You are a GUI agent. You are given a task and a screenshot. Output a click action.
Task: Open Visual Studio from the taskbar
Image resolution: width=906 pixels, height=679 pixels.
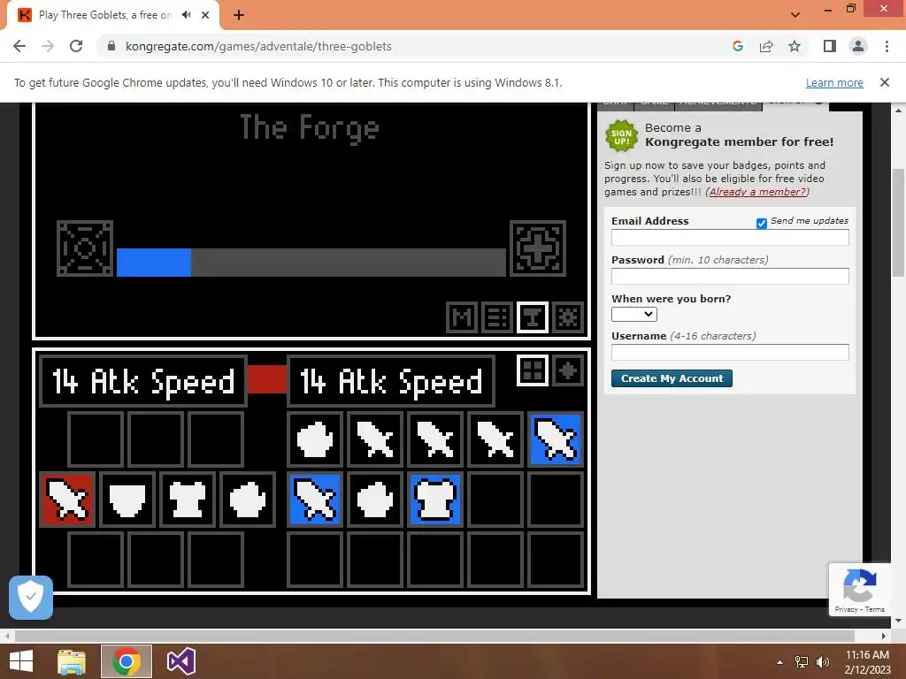click(180, 661)
